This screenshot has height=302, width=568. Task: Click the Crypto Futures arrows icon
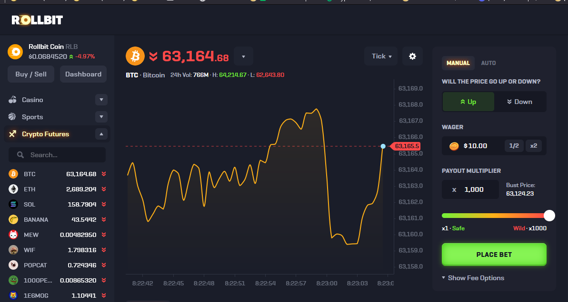coord(13,134)
